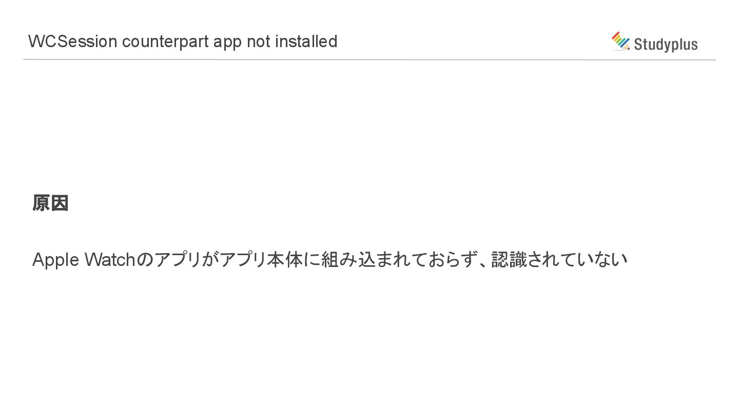The image size is (739, 415).
Task: Click the first アプリ after Watchの
Action: point(178,260)
